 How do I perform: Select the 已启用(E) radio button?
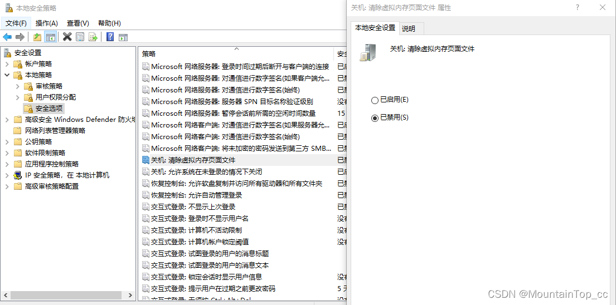pyautogui.click(x=375, y=100)
